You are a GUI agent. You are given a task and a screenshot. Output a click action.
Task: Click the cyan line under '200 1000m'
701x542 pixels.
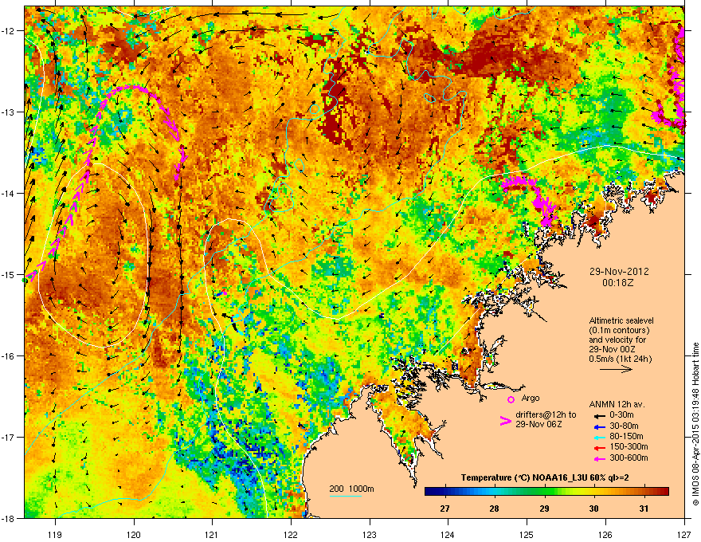pyautogui.click(x=345, y=496)
